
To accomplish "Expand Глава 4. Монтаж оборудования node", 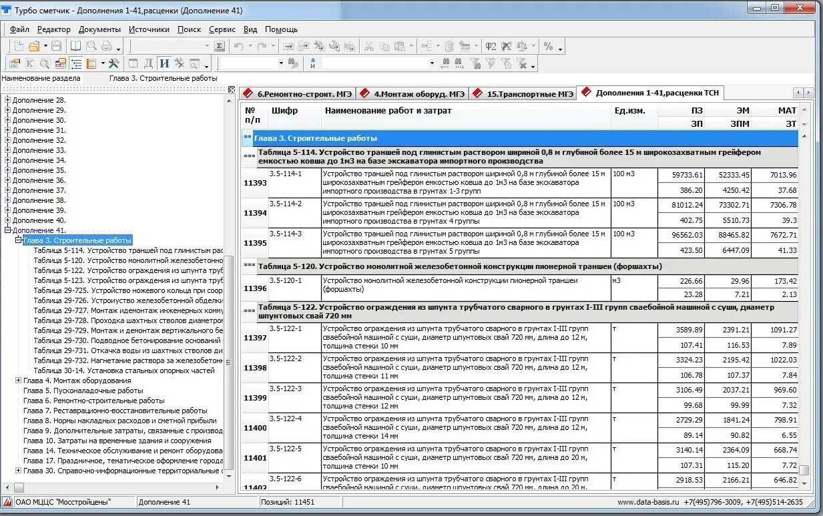I will [x=19, y=380].
